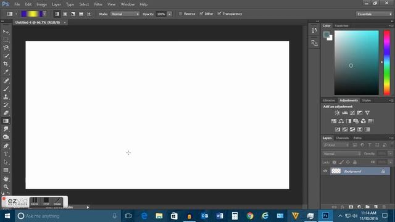
Task: Click the hue slider in Color panel
Action: point(387,63)
